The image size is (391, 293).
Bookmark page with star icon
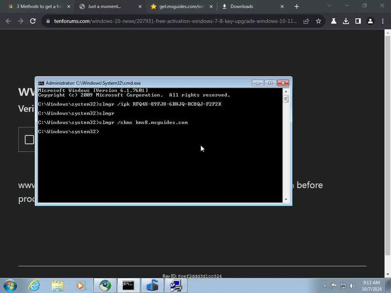click(x=318, y=21)
